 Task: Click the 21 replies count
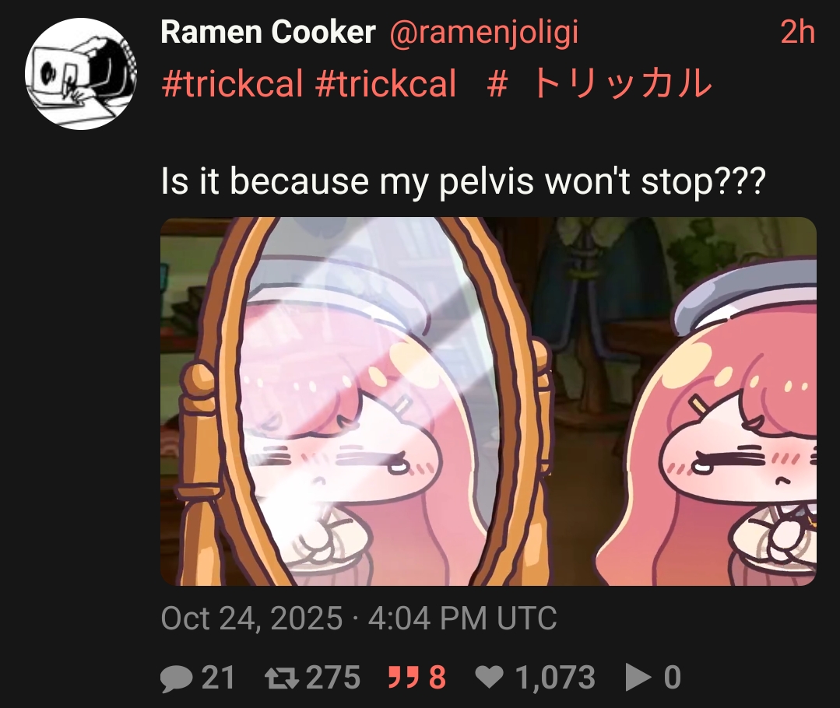click(217, 678)
